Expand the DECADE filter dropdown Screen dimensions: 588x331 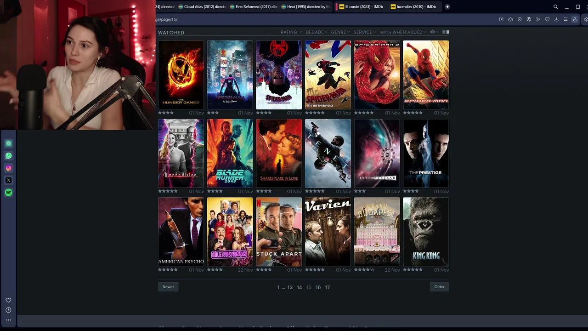(317, 32)
